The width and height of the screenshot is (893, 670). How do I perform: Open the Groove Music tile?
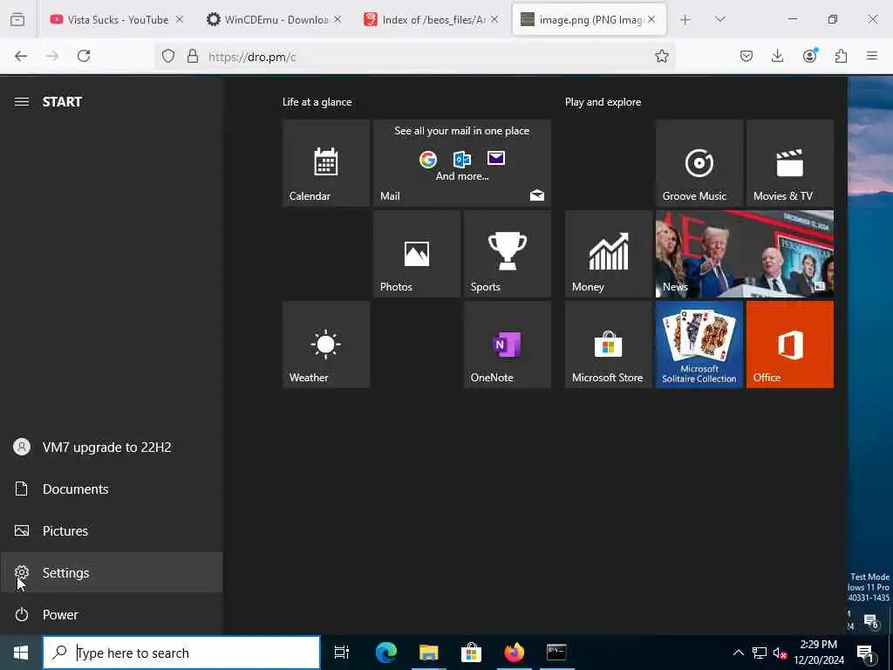pyautogui.click(x=699, y=163)
